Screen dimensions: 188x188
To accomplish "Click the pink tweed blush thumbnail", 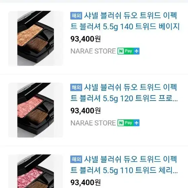I will [36, 110].
